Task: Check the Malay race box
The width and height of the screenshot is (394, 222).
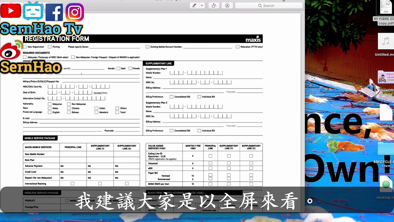Action: pos(50,108)
